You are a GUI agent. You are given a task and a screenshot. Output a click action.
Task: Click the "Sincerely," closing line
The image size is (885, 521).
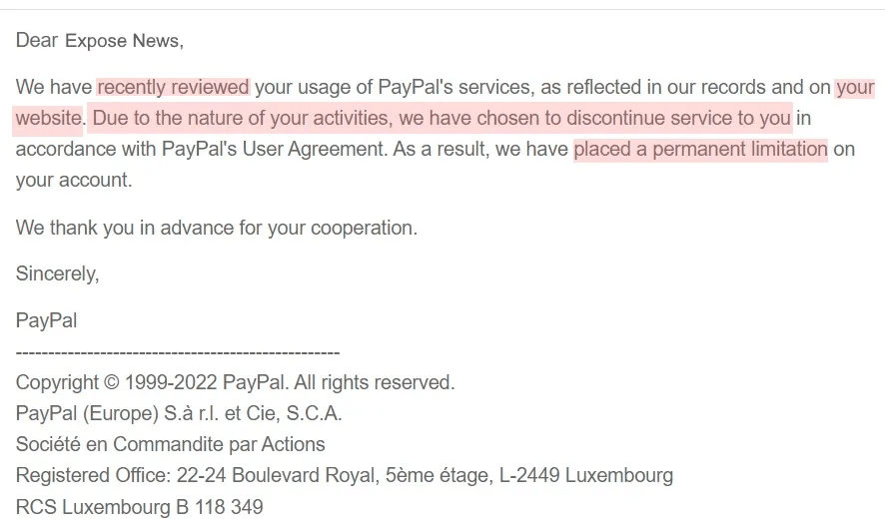pyautogui.click(x=58, y=274)
